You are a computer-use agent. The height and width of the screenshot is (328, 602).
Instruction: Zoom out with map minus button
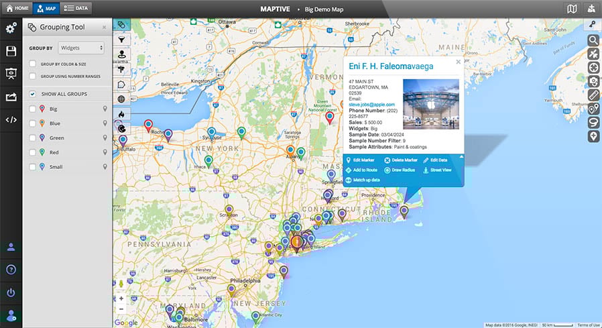(121, 309)
